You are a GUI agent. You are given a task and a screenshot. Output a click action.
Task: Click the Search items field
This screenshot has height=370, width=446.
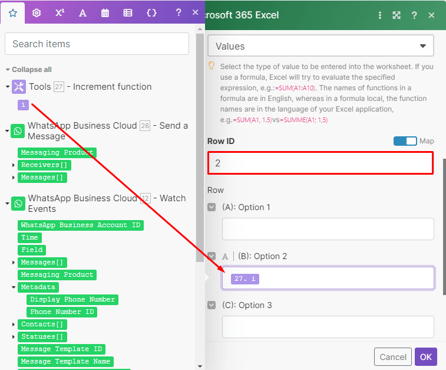click(x=97, y=44)
